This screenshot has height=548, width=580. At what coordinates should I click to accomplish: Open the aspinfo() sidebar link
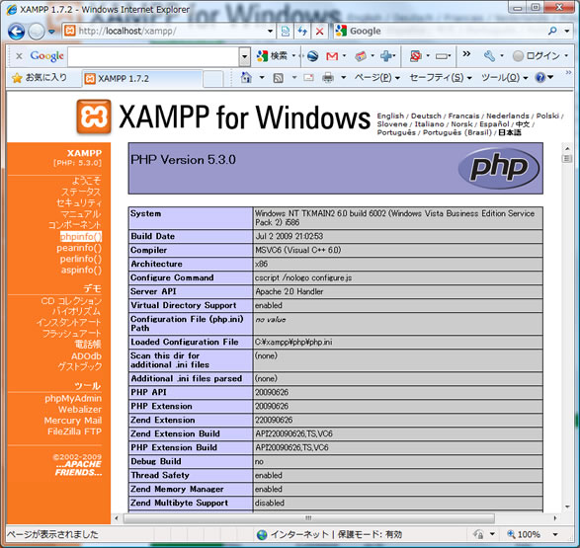[81, 271]
